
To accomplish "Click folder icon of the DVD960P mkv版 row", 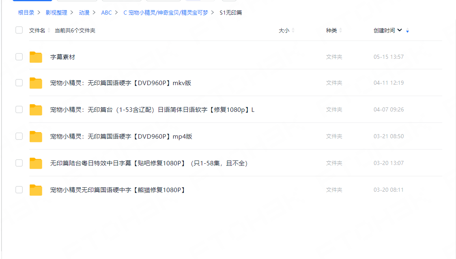I will click(x=36, y=83).
